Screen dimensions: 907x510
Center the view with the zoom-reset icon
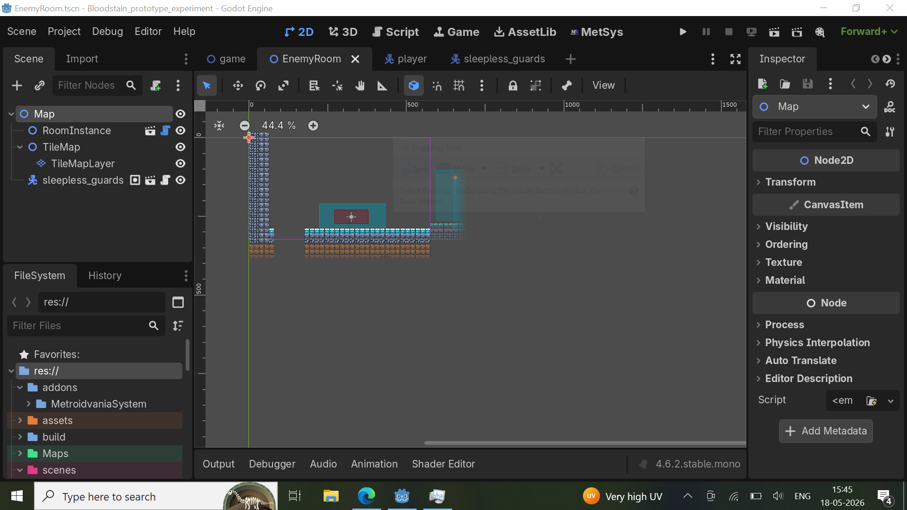click(x=219, y=126)
